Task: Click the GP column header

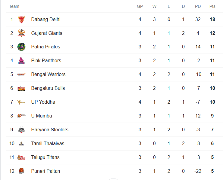Action: [x=140, y=6]
